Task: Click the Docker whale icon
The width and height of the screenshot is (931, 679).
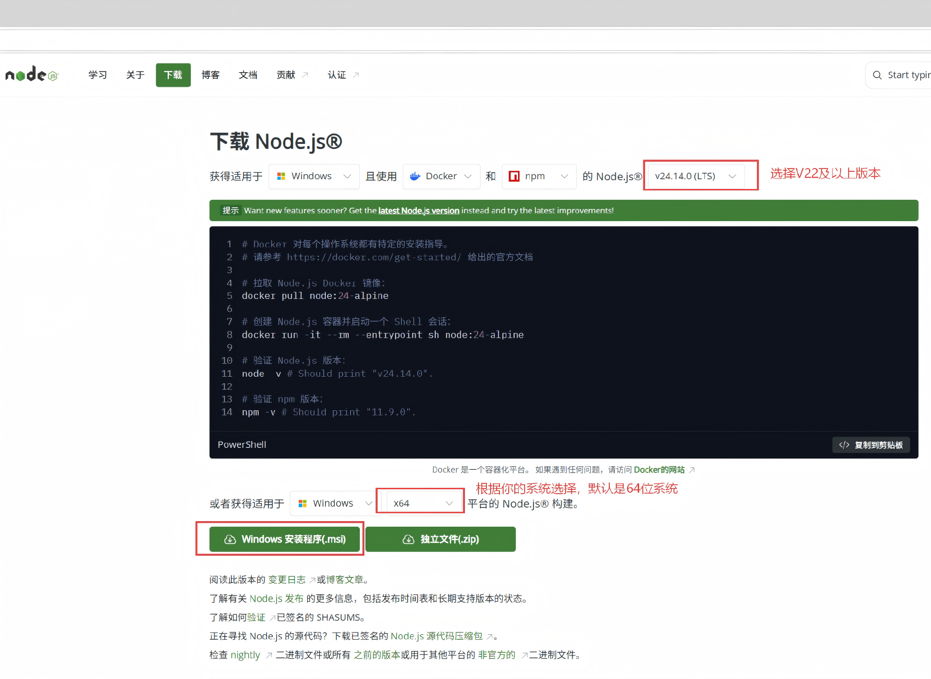Action: pyautogui.click(x=415, y=176)
